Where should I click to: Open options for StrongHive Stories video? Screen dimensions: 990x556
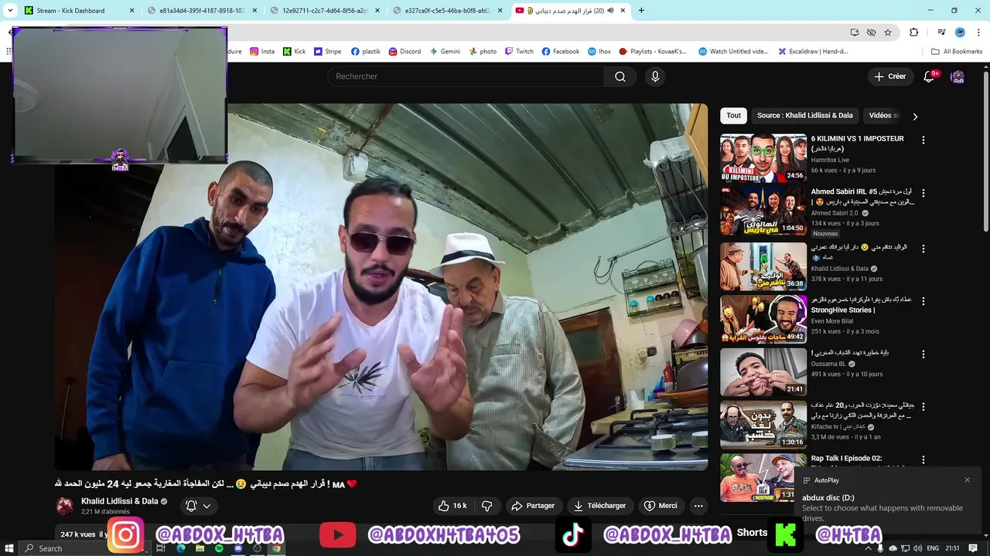point(923,300)
